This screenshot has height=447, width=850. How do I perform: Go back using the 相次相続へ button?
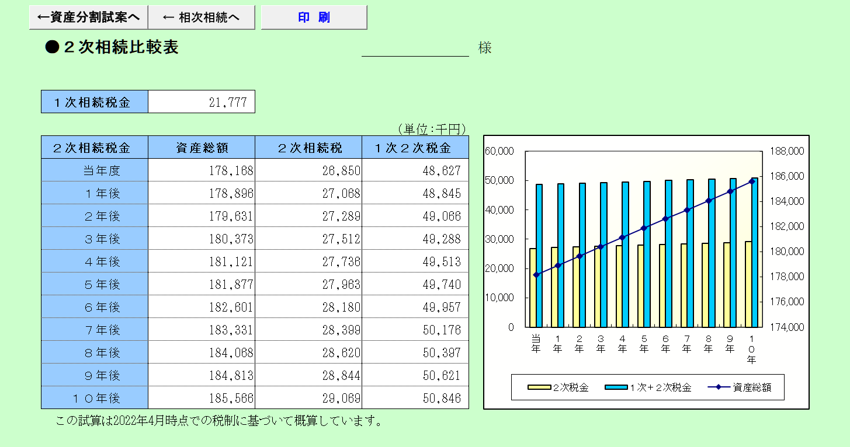tap(202, 18)
